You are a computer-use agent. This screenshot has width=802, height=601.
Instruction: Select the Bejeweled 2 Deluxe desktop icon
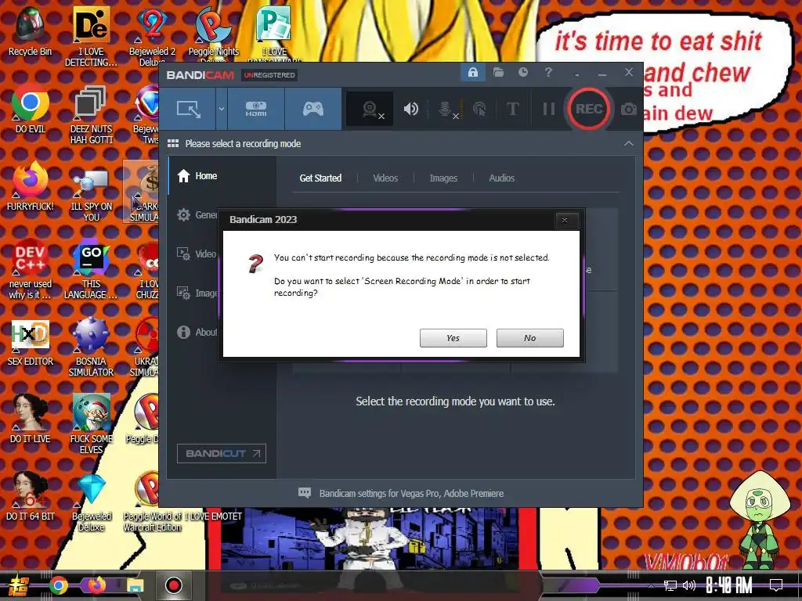pyautogui.click(x=152, y=37)
